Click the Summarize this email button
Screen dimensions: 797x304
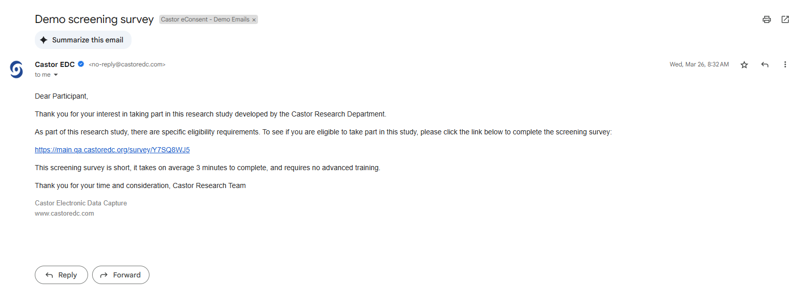[83, 40]
